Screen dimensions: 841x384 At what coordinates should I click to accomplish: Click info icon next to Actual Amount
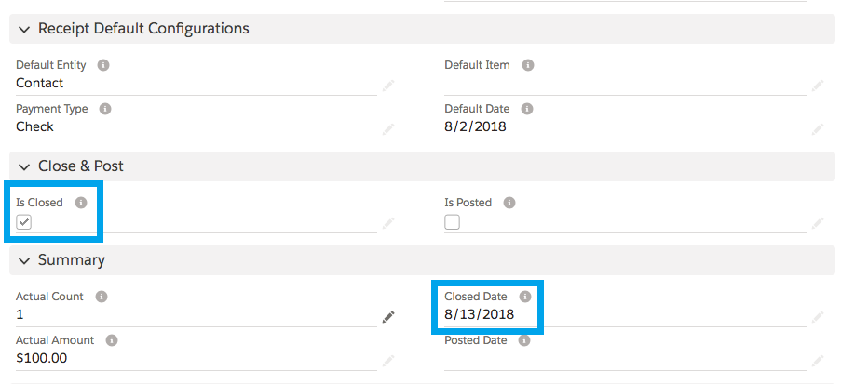pyautogui.click(x=112, y=340)
